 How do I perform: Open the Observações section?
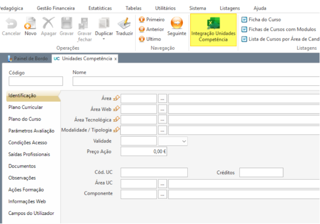click(x=22, y=178)
